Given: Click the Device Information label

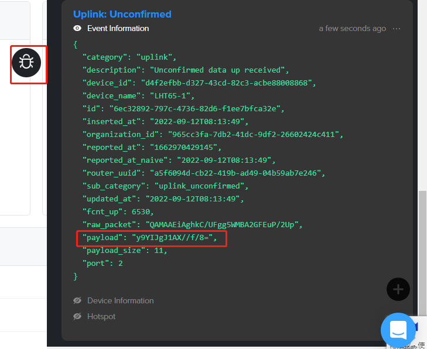Looking at the screenshot, I should (120, 300).
